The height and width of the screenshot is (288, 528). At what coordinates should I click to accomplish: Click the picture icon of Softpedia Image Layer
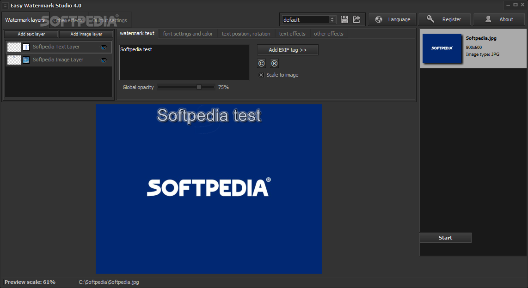point(26,60)
